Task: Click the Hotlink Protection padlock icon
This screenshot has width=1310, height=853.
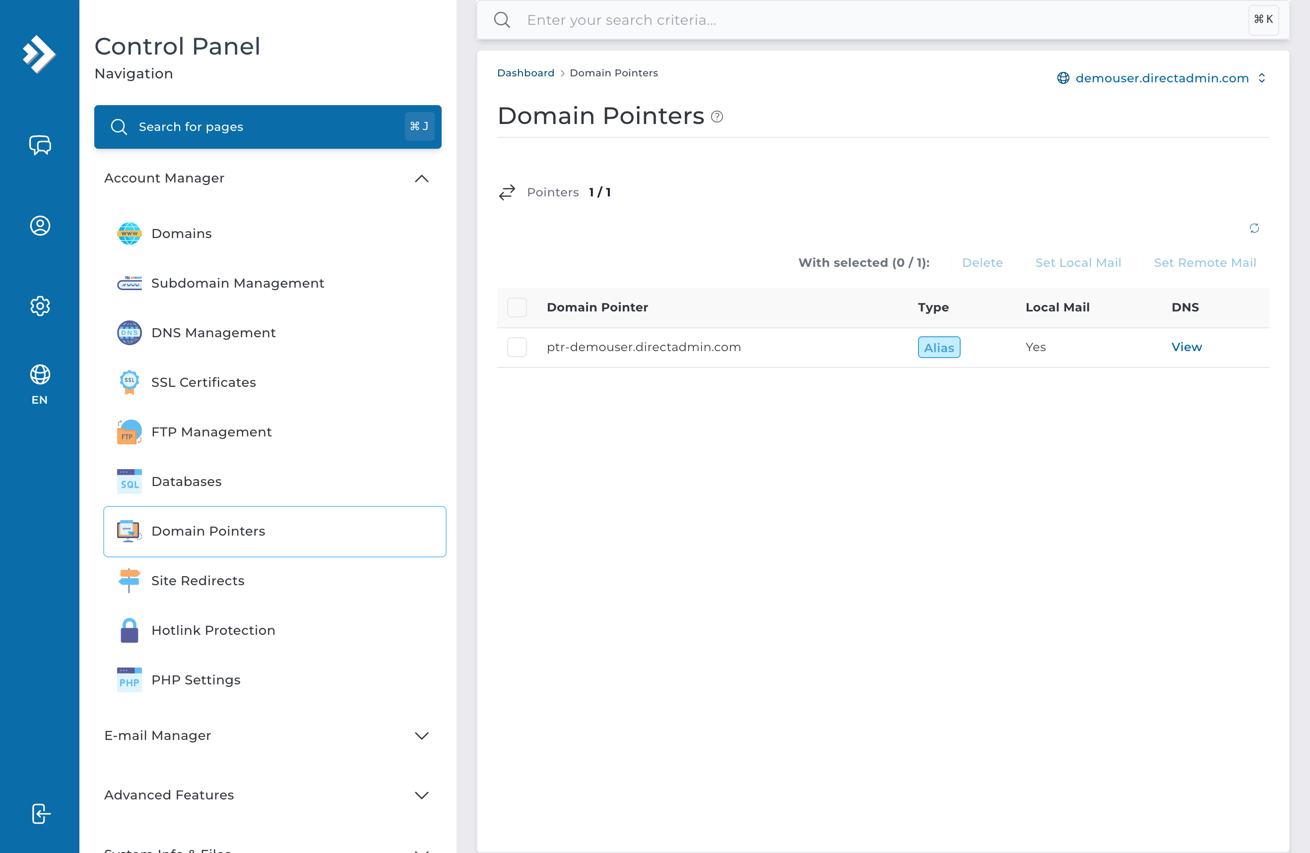Action: (130, 630)
